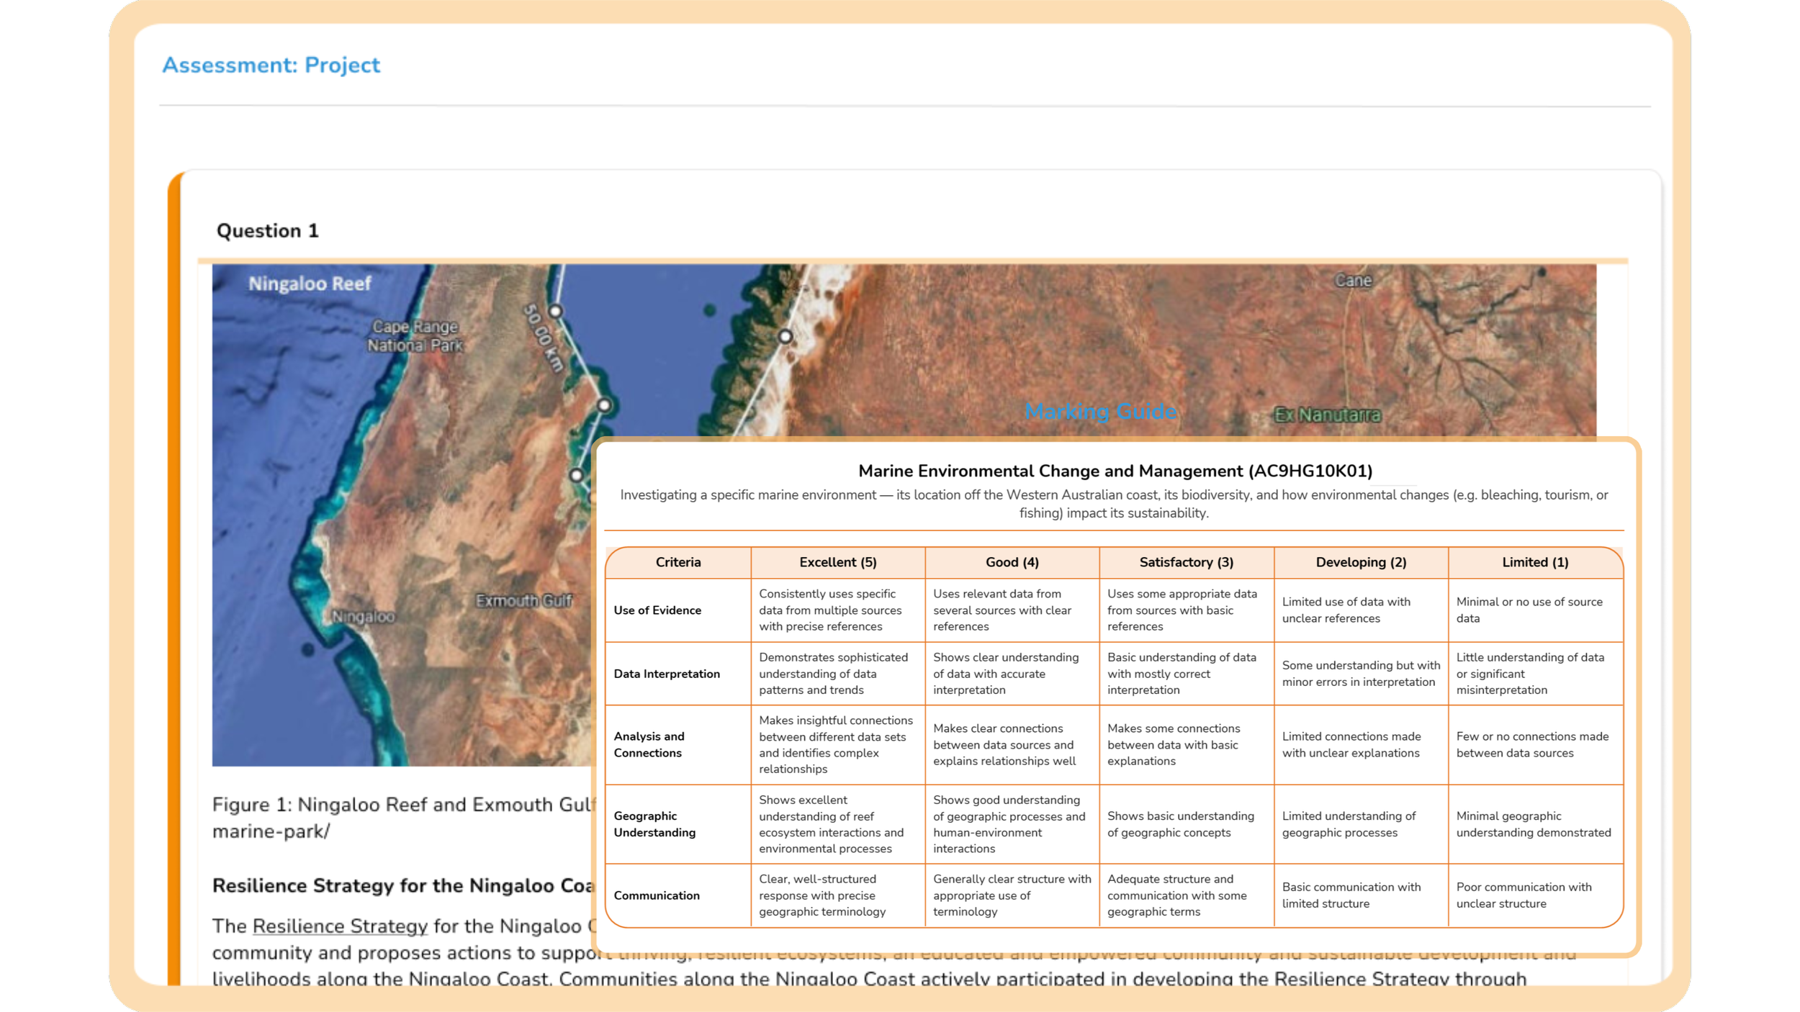Click cell 'Poor communication with unclear structure'

click(x=1535, y=895)
